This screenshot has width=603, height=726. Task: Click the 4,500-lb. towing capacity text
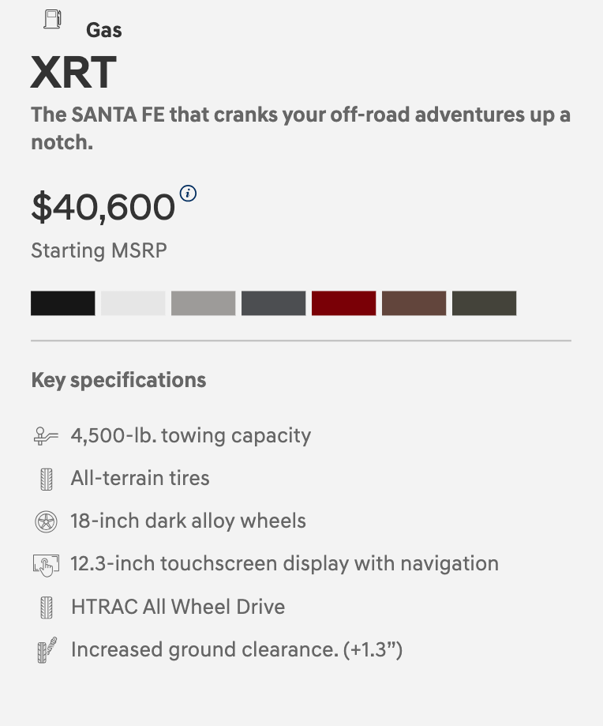191,435
